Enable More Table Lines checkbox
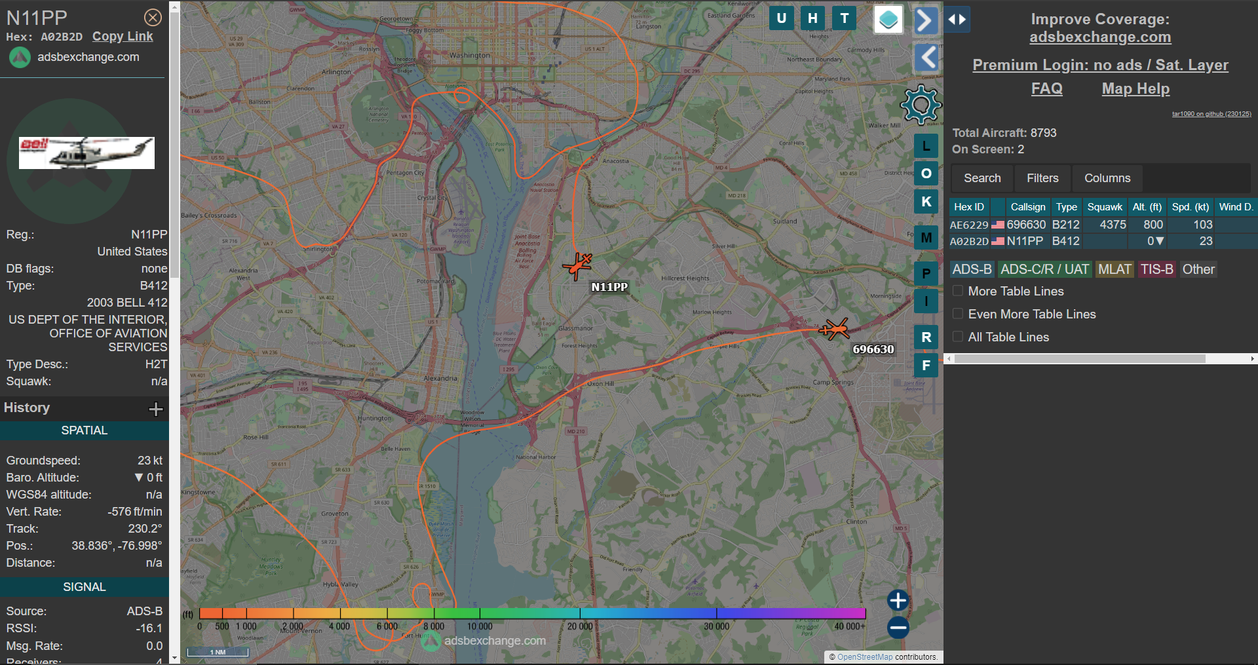 [x=958, y=291]
